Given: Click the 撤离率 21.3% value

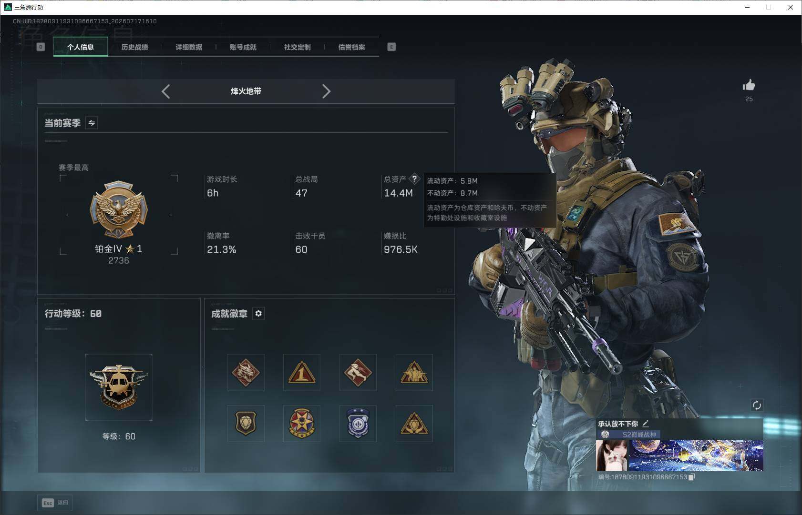Looking at the screenshot, I should tap(222, 249).
